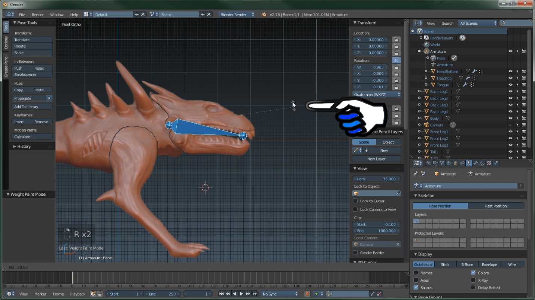This screenshot has width=535, height=300.
Task: Open the Window menu
Action: coord(57,15)
